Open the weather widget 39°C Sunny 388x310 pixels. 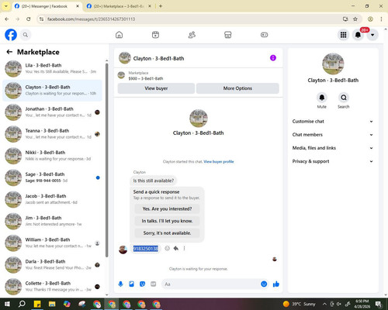click(299, 304)
